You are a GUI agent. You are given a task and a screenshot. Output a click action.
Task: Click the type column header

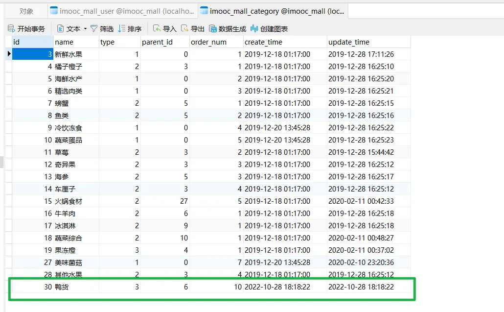tap(119, 42)
